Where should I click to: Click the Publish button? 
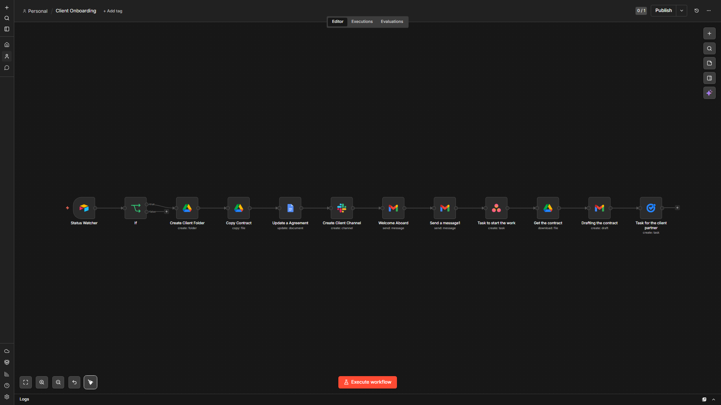tap(664, 10)
